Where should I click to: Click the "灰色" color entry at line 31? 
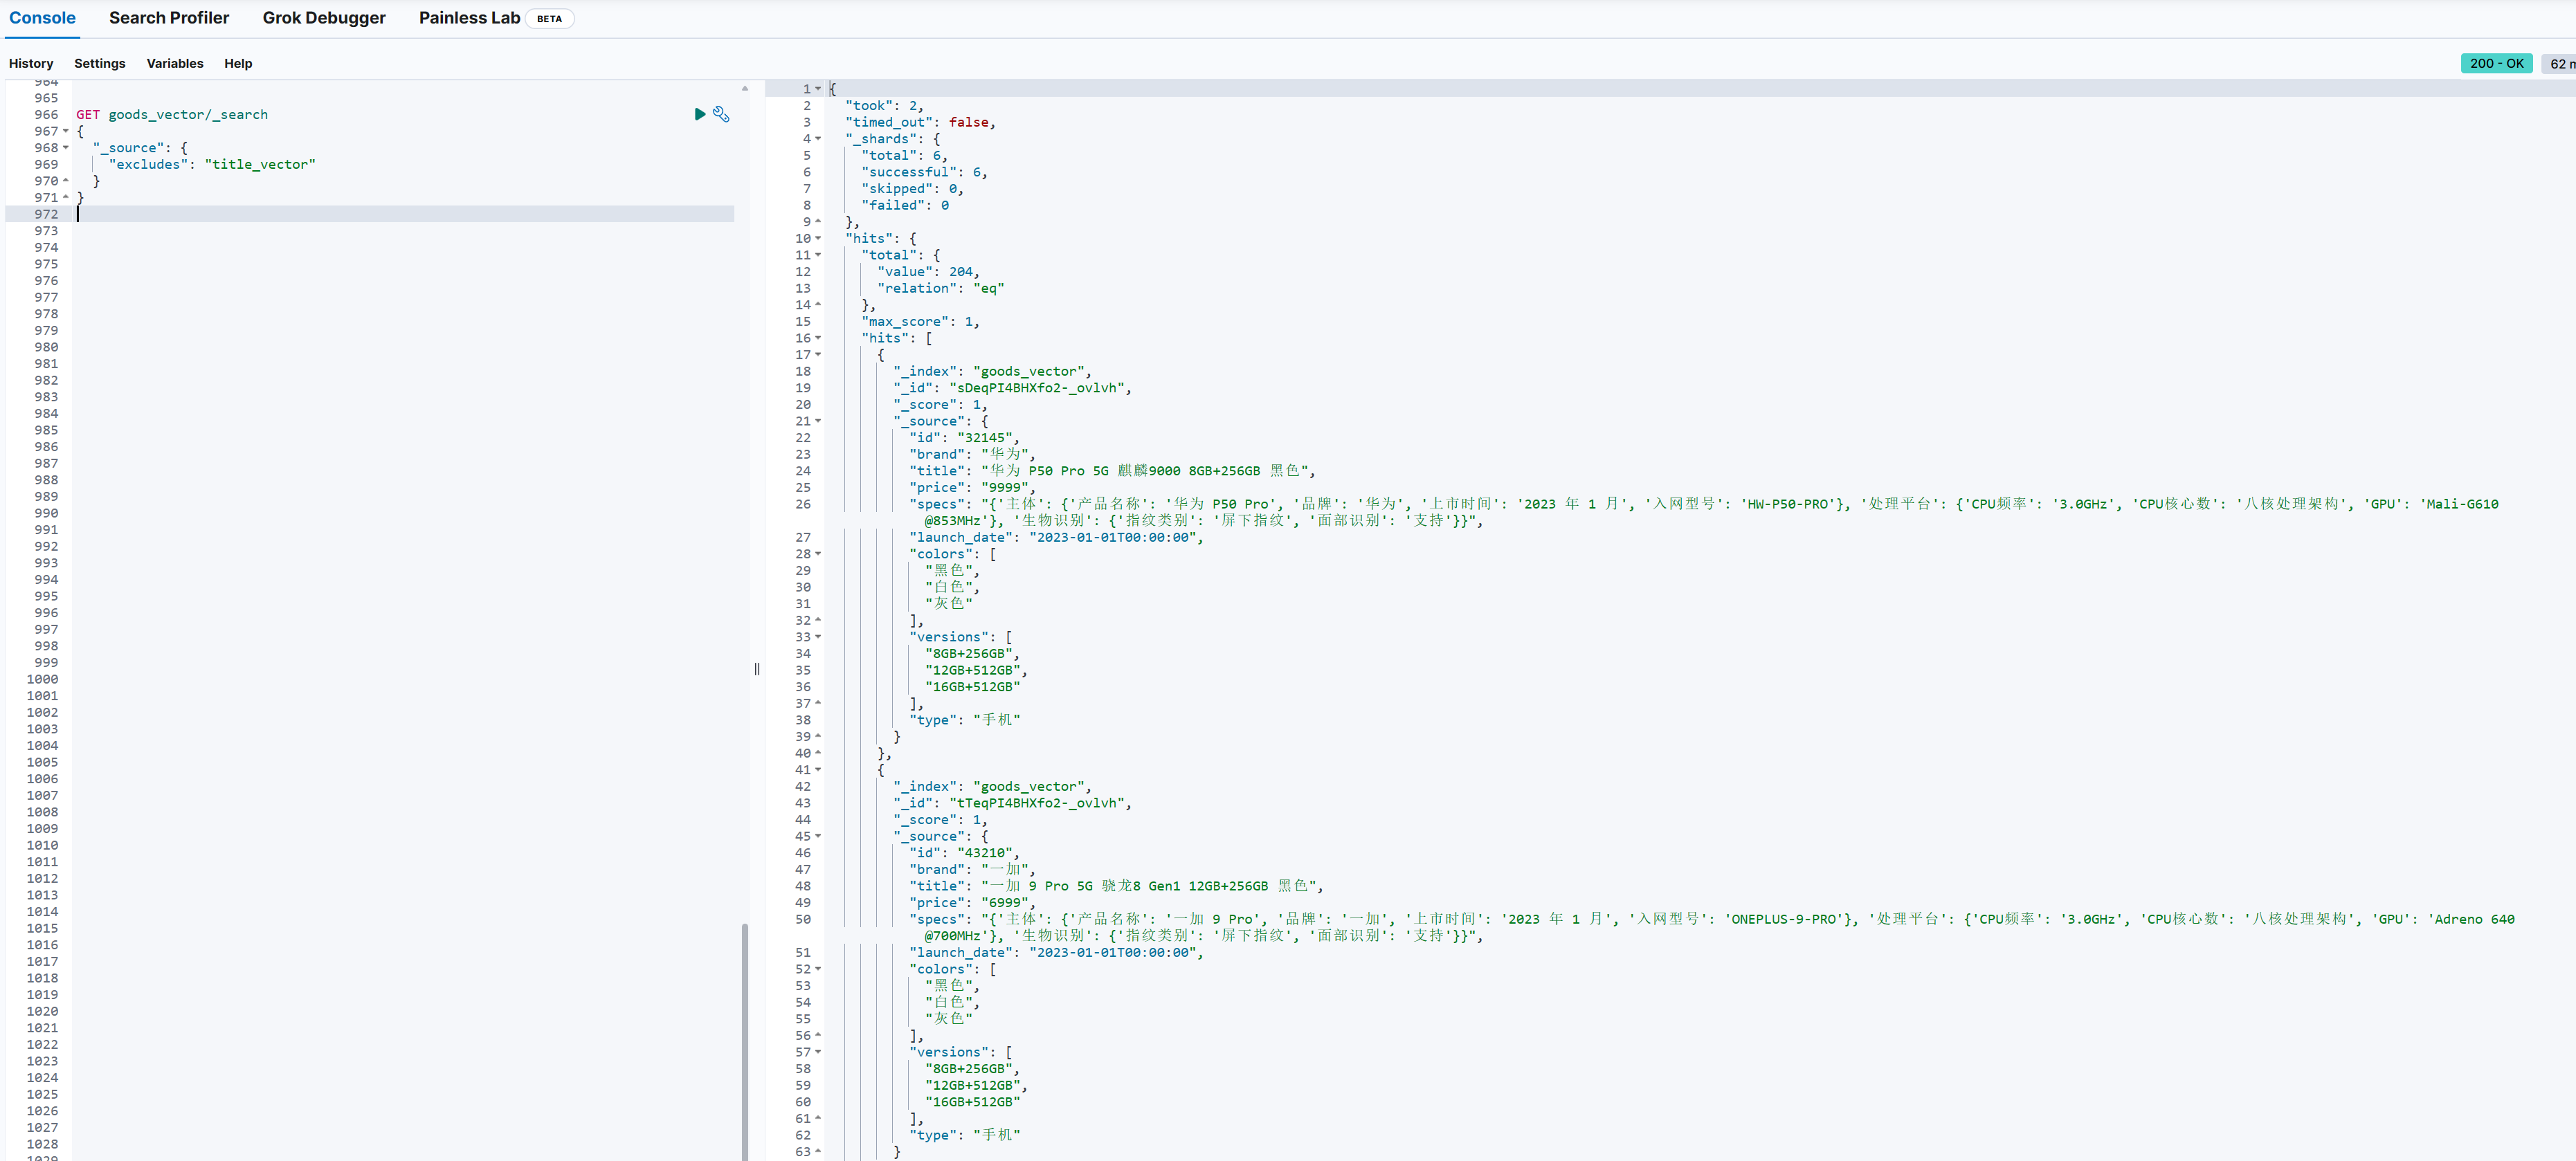pyautogui.click(x=948, y=604)
